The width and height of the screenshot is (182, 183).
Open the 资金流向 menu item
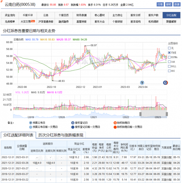10,15
